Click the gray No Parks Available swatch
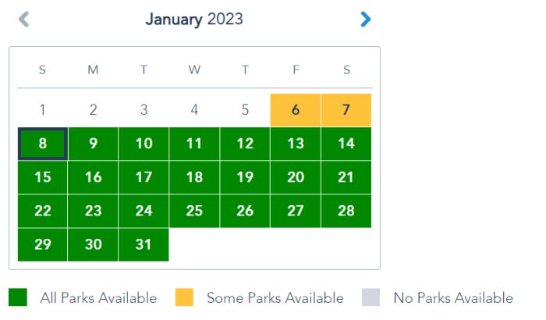 point(371,297)
